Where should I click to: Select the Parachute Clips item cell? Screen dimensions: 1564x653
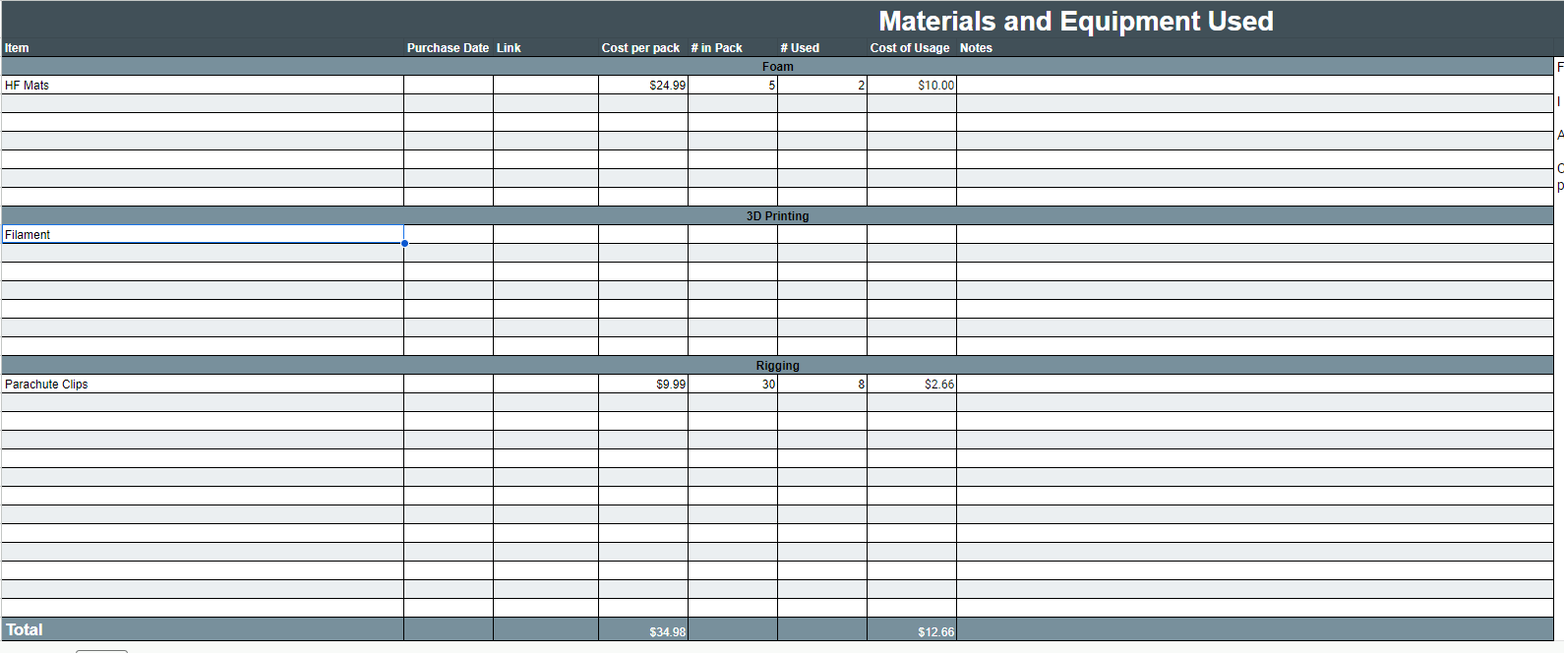[x=203, y=385]
